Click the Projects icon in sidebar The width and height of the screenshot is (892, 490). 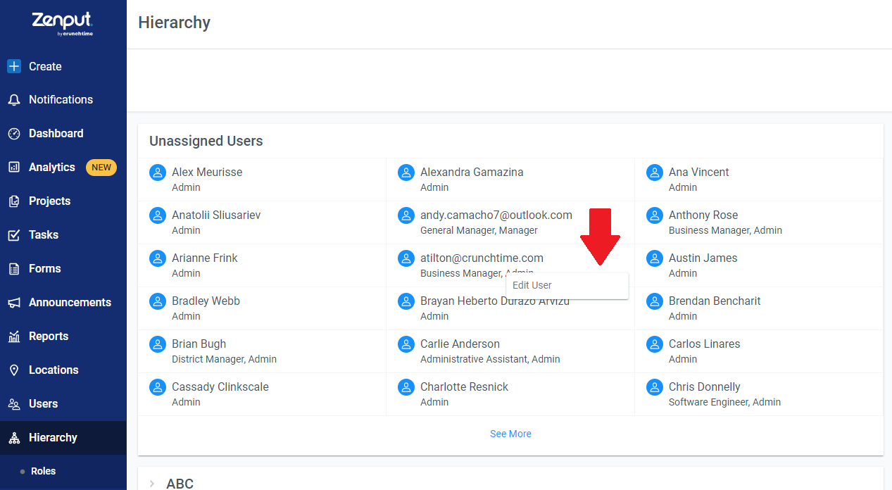(14, 201)
